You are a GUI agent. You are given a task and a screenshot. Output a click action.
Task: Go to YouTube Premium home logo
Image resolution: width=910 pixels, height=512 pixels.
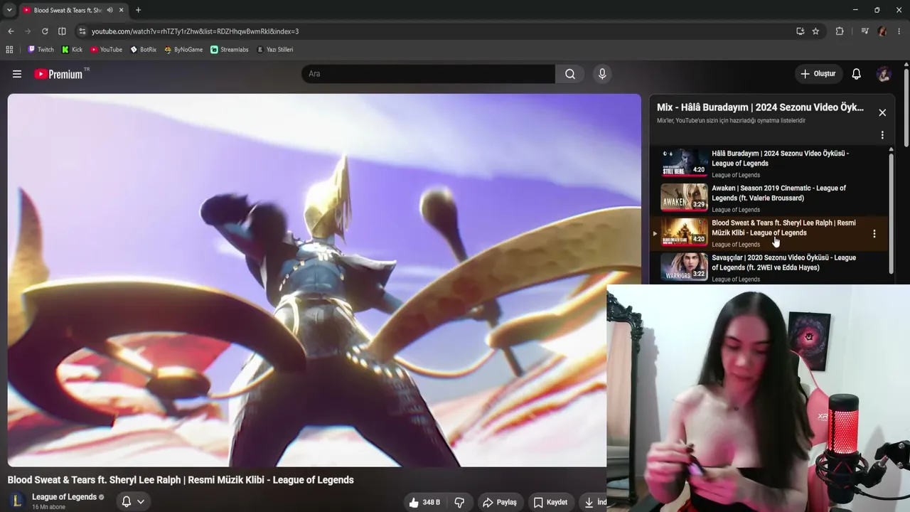pyautogui.click(x=58, y=74)
